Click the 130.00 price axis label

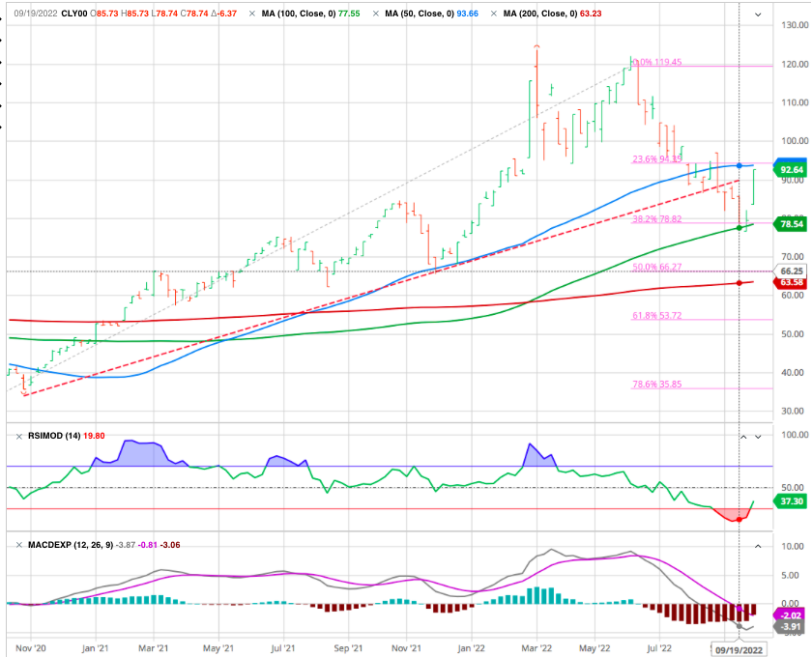click(795, 25)
